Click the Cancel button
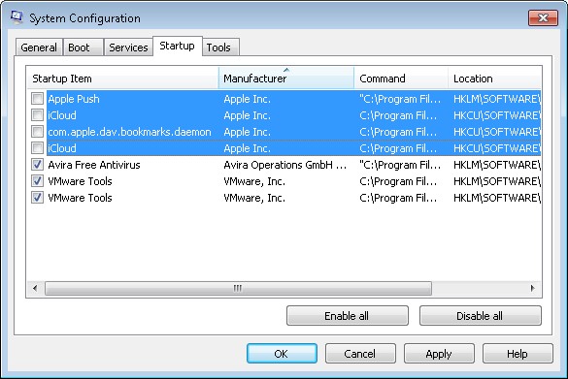 [360, 354]
